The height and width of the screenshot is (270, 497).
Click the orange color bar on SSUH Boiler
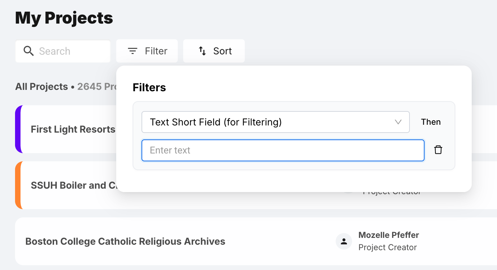tap(18, 185)
